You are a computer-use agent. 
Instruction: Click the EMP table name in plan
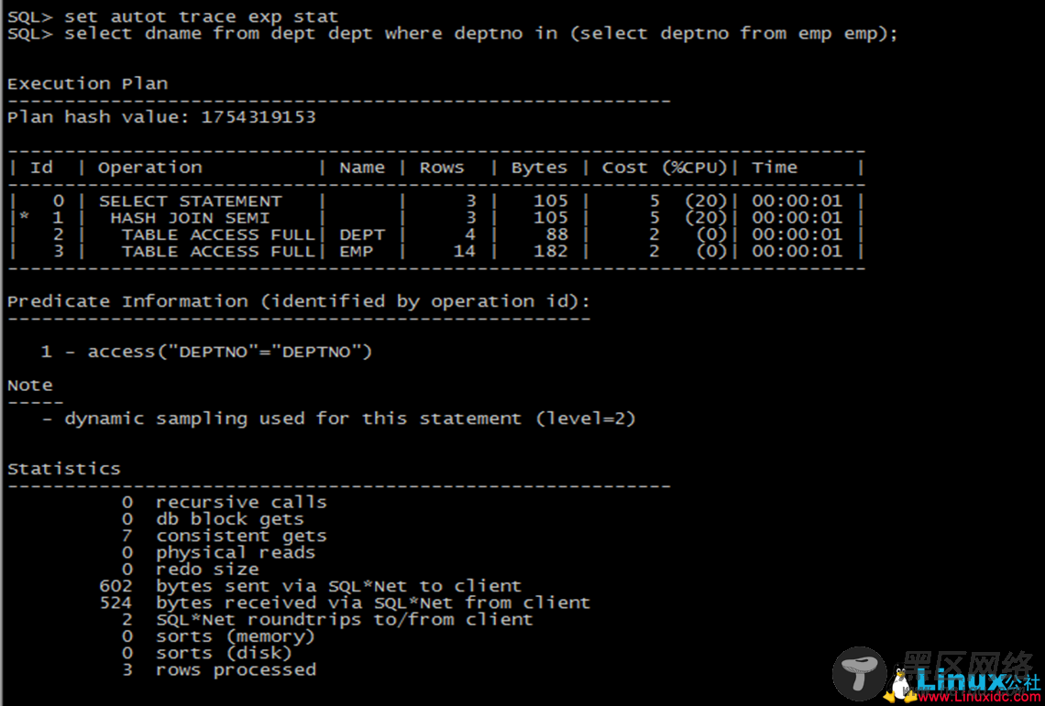pos(356,251)
